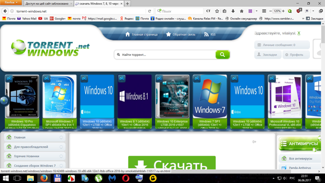
Task: Open the Главная sidebar menu item
Action: pos(35,137)
